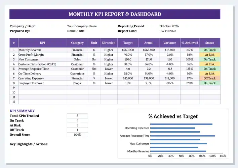
Task: Select the KPI column header
Action: [42, 43]
